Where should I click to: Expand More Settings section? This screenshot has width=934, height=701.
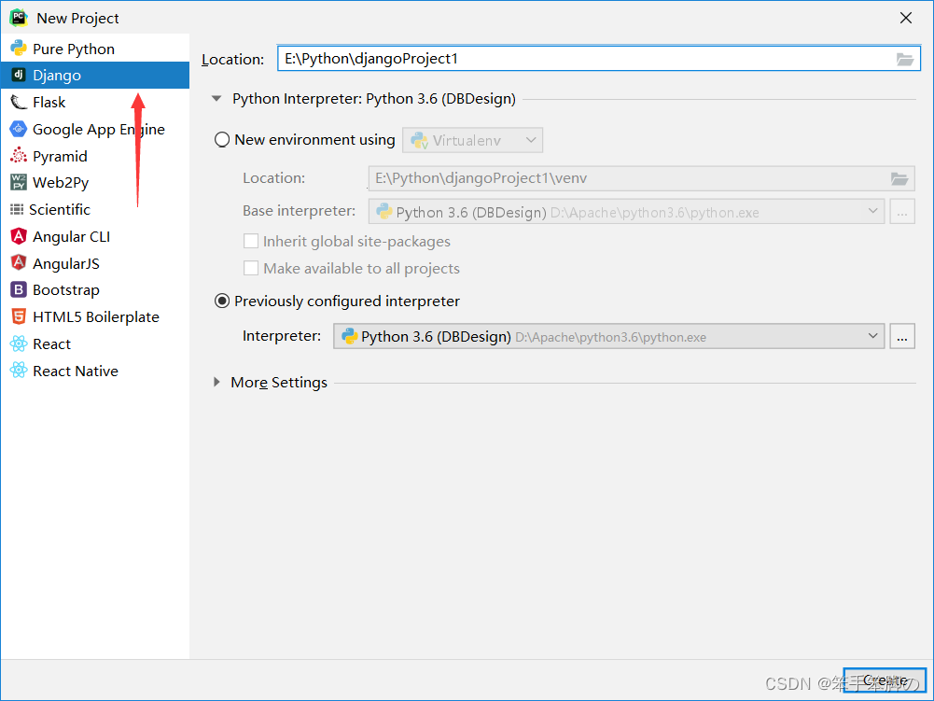[x=216, y=382]
